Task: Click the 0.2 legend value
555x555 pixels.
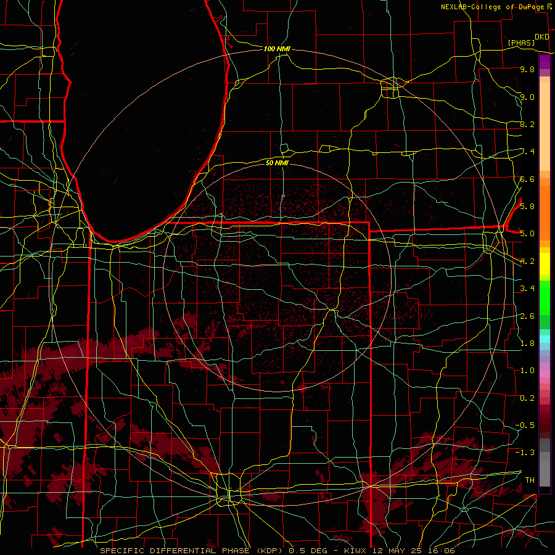Action: pos(527,398)
